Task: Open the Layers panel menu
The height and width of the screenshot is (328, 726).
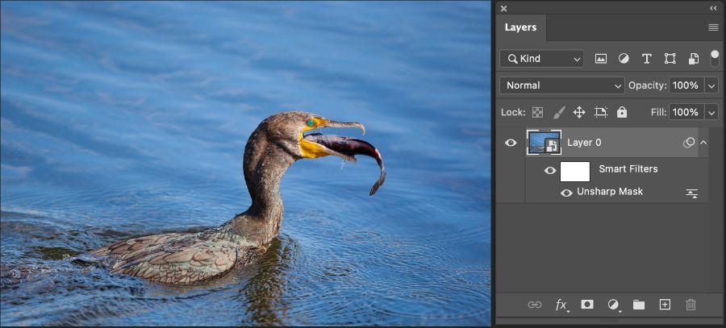Action: click(x=714, y=27)
